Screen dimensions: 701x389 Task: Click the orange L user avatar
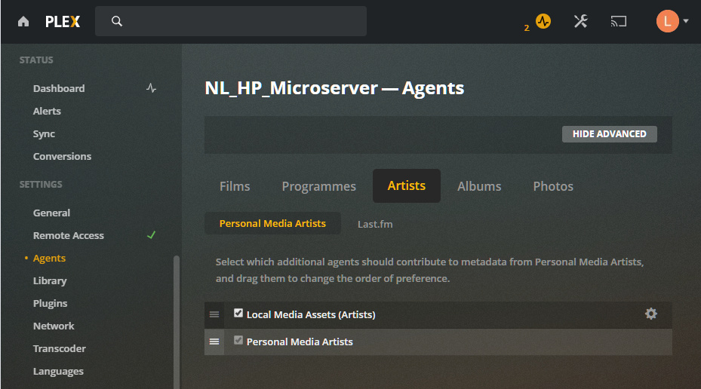point(668,21)
